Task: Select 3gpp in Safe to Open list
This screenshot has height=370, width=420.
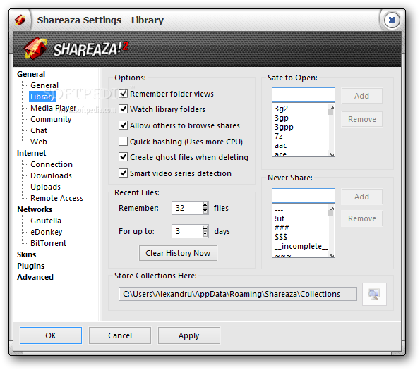Action: click(x=284, y=128)
